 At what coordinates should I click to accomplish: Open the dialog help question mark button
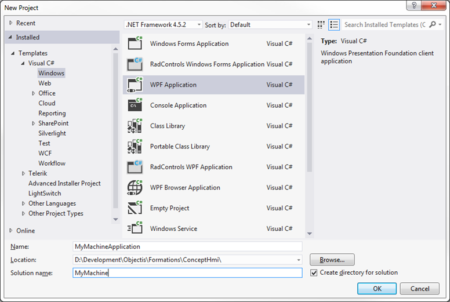coord(414,5)
